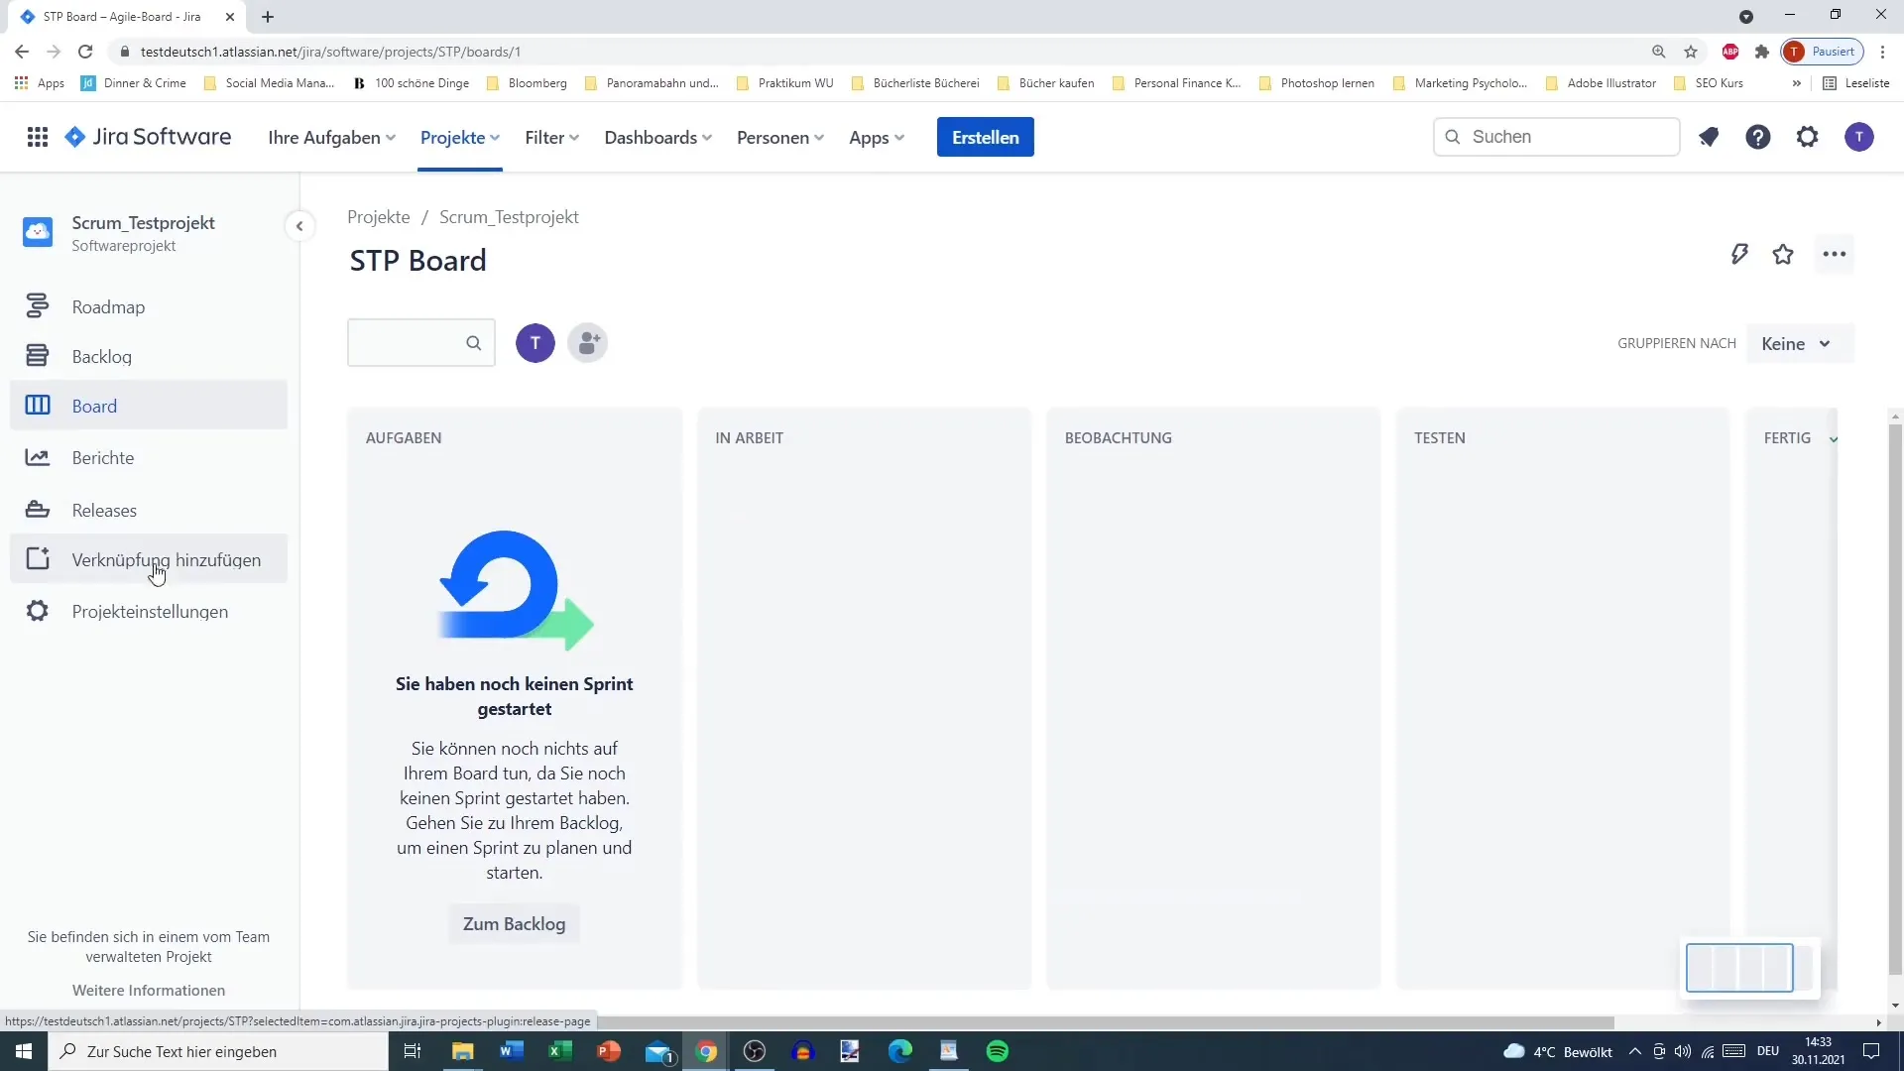Click the Berichte icon in sidebar
This screenshot has height=1071, width=1904.
click(x=37, y=456)
